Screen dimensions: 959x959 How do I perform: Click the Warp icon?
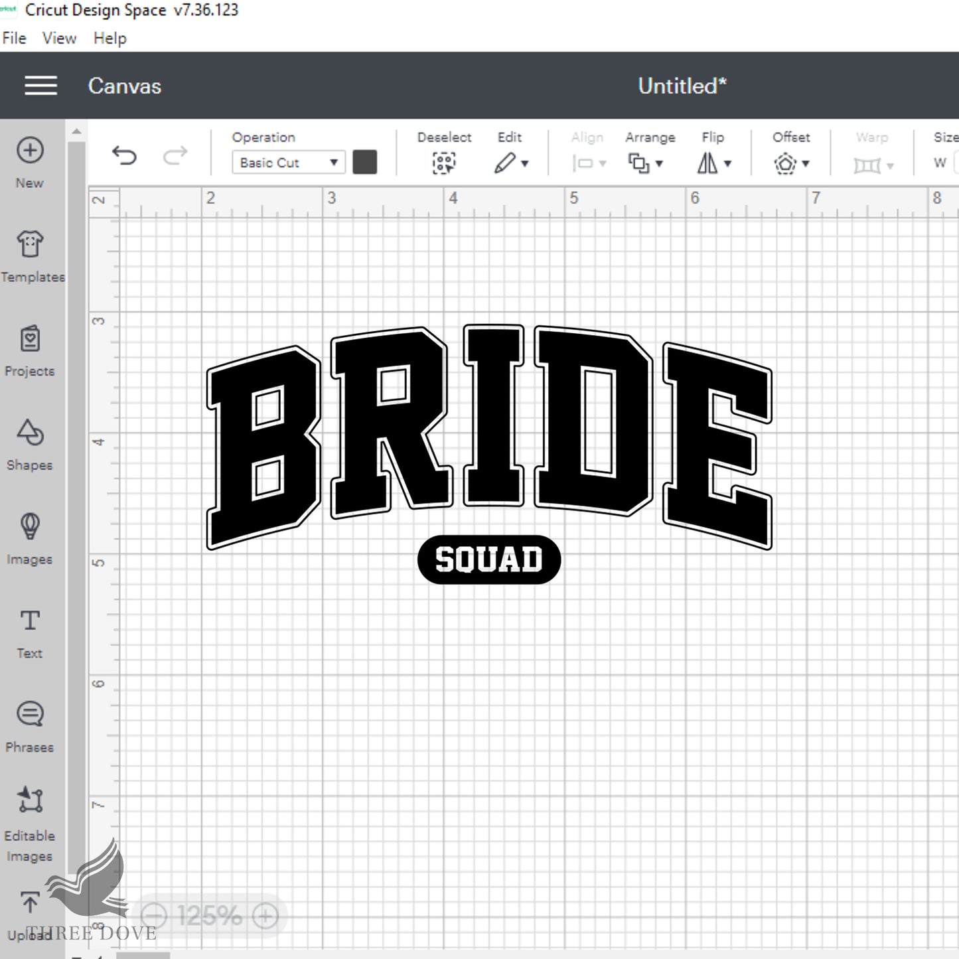click(x=867, y=165)
